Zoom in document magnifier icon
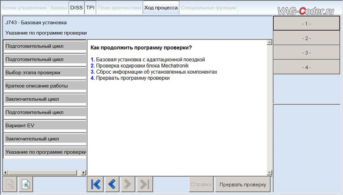This screenshot has width=343, height=195. point(26,185)
